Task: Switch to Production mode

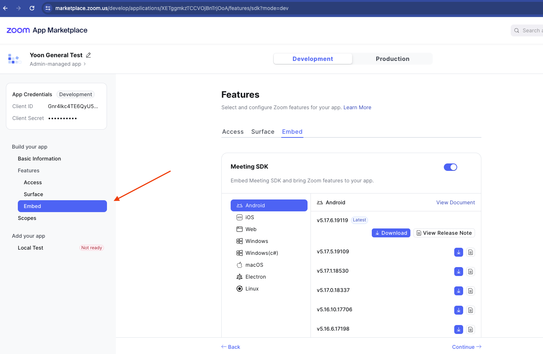Action: pos(393,59)
